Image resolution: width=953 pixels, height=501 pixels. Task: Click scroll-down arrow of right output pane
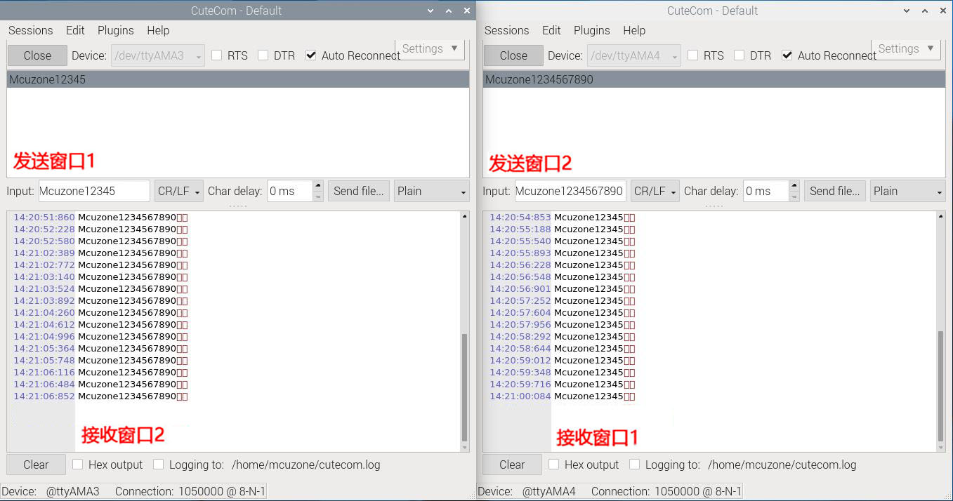click(x=940, y=447)
